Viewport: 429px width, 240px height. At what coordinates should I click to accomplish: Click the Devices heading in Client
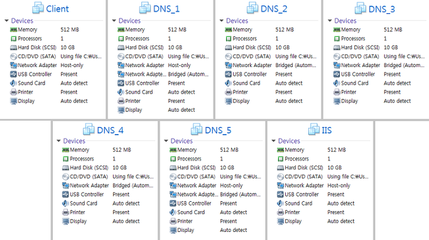pyautogui.click(x=22, y=21)
